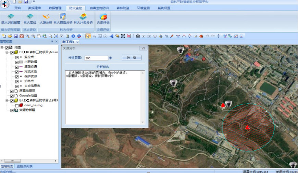Toggle the 道路交通 layer checkbox
Image resolution: width=298 pixels, height=173 pixels.
click(x=17, y=67)
